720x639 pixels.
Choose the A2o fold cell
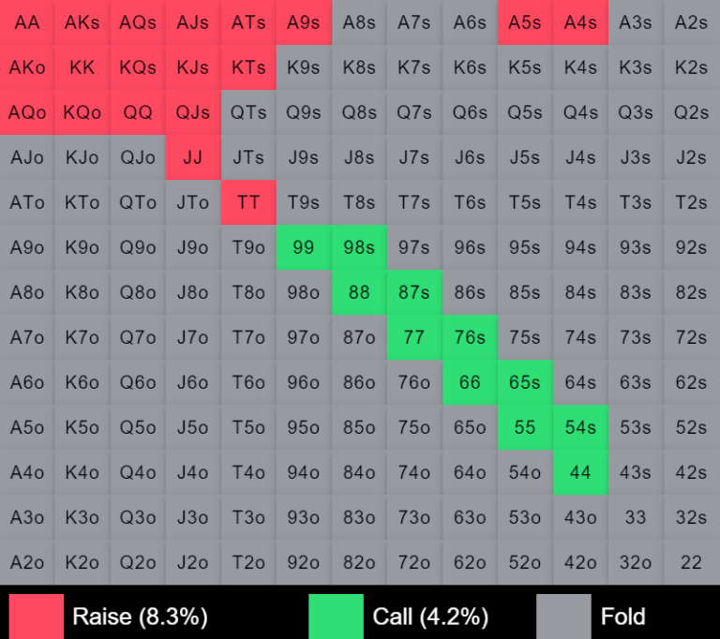[x=27, y=562]
